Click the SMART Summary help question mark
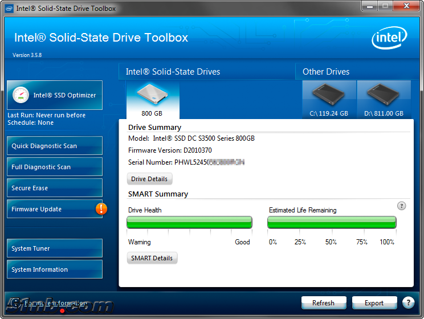424x319 pixels. 401,206
